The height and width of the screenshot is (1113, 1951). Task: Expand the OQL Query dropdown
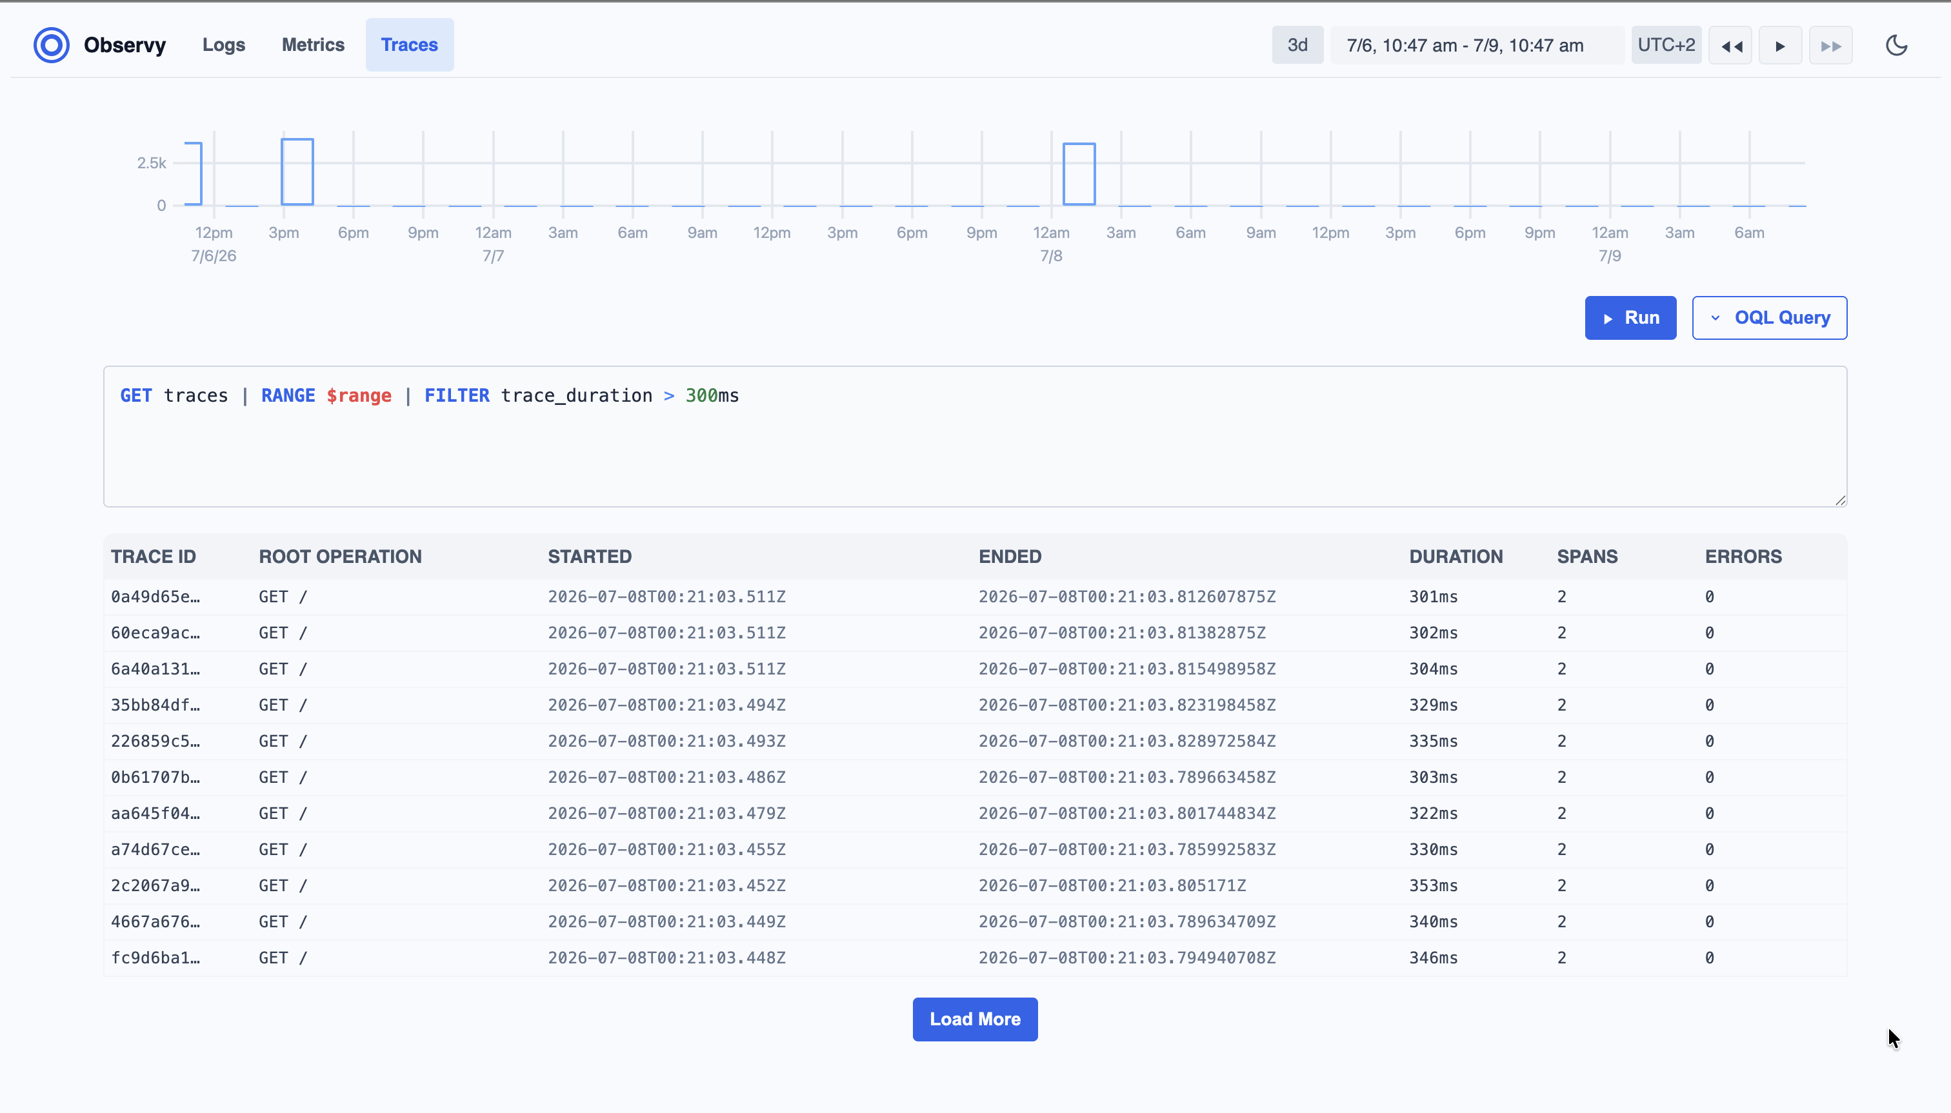pos(1770,318)
